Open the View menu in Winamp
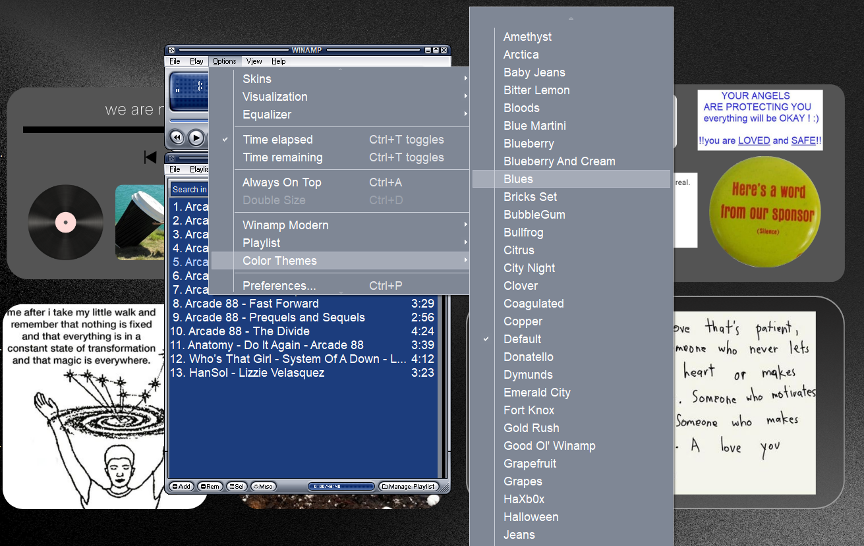This screenshot has height=546, width=864. pos(254,61)
